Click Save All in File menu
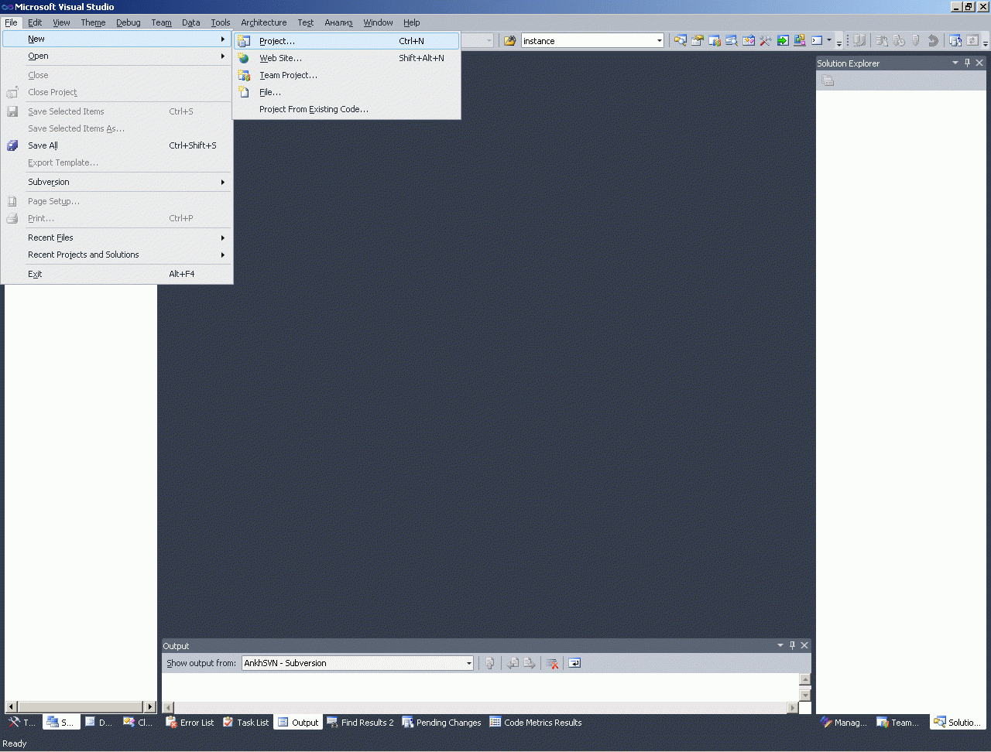Screen dimensions: 991x752 pyautogui.click(x=117, y=145)
